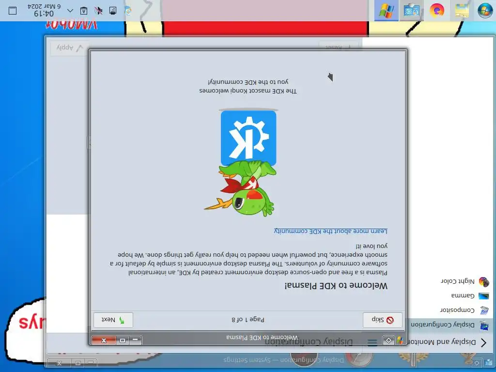Click the Display Configuration monitor icon
Screen dimensions: 496x372
[x=484, y=325]
